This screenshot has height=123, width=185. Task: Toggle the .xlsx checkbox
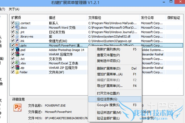(13, 63)
